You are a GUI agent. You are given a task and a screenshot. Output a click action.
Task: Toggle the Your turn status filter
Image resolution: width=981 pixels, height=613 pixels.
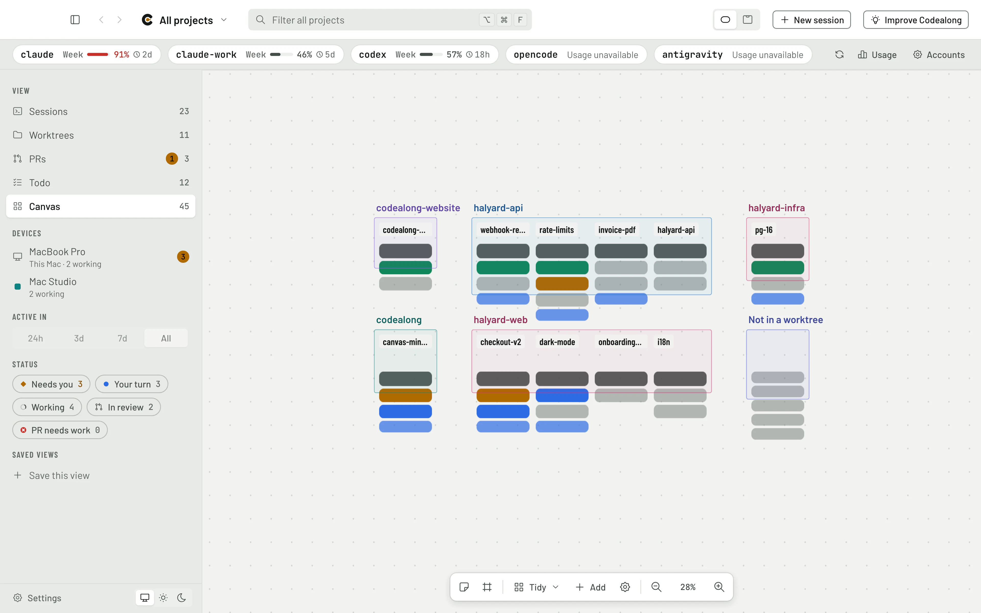pos(132,384)
